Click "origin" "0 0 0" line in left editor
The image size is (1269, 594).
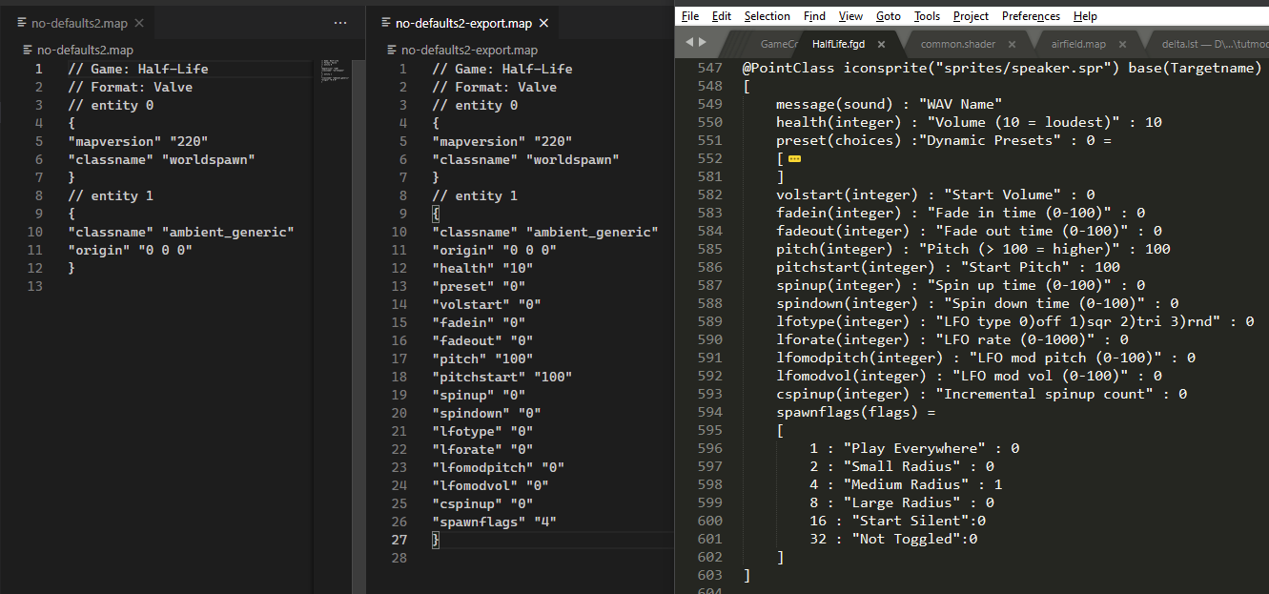pos(130,250)
